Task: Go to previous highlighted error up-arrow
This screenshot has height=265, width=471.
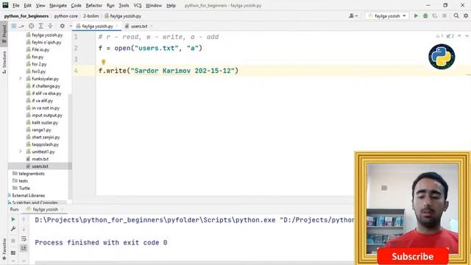Action: pos(459,36)
